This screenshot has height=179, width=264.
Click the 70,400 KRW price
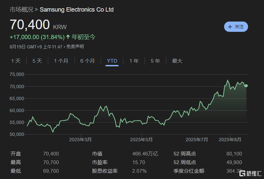[38, 25]
